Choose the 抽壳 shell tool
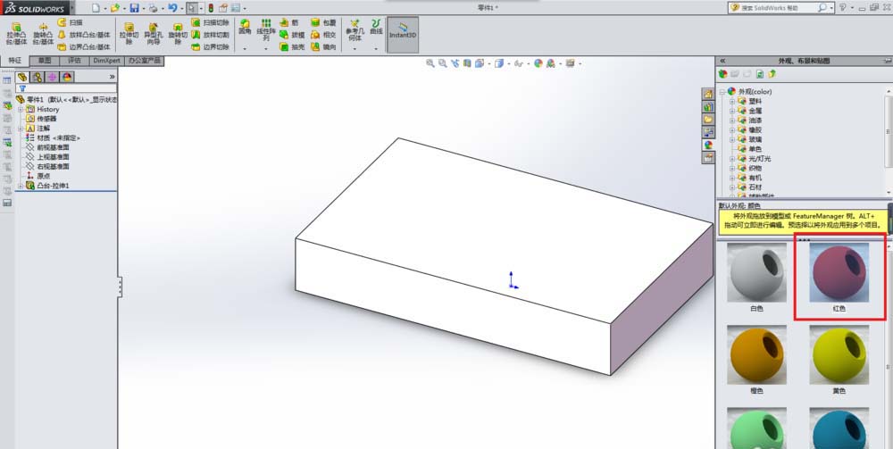Viewport: 893px width, 449px height. tap(292, 46)
